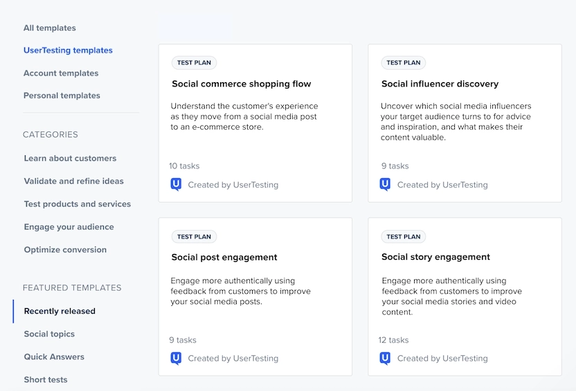The image size is (576, 391).
Task: Open All templates in sidebar
Action: (x=50, y=28)
